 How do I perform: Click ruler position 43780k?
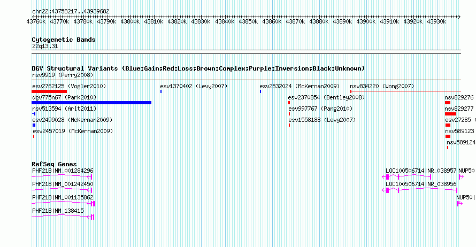(x=83, y=21)
